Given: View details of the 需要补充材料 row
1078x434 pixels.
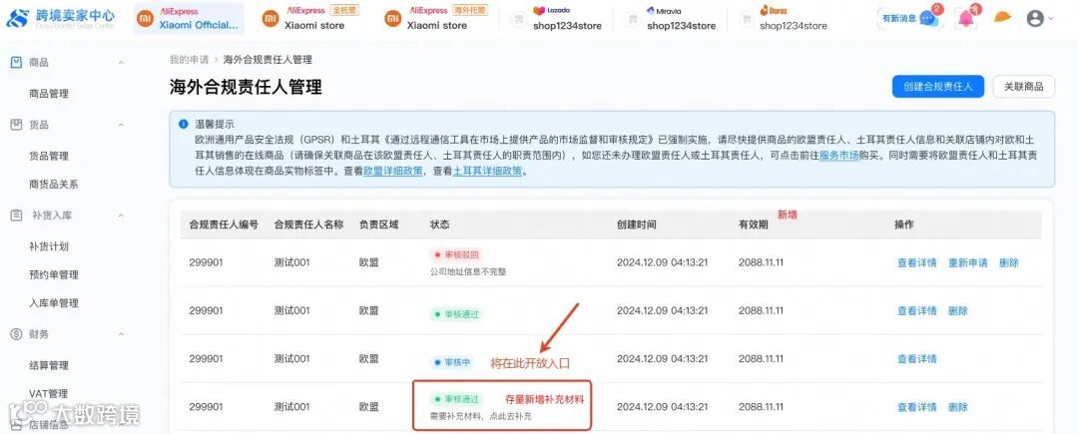Looking at the screenshot, I should tap(916, 407).
